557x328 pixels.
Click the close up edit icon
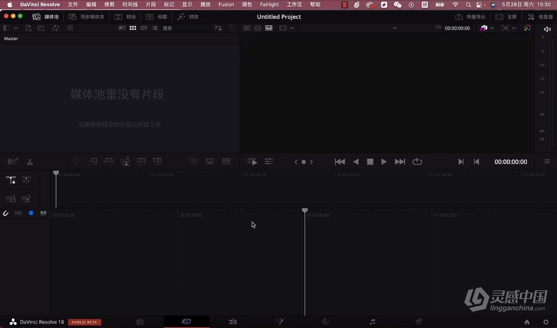(x=125, y=161)
